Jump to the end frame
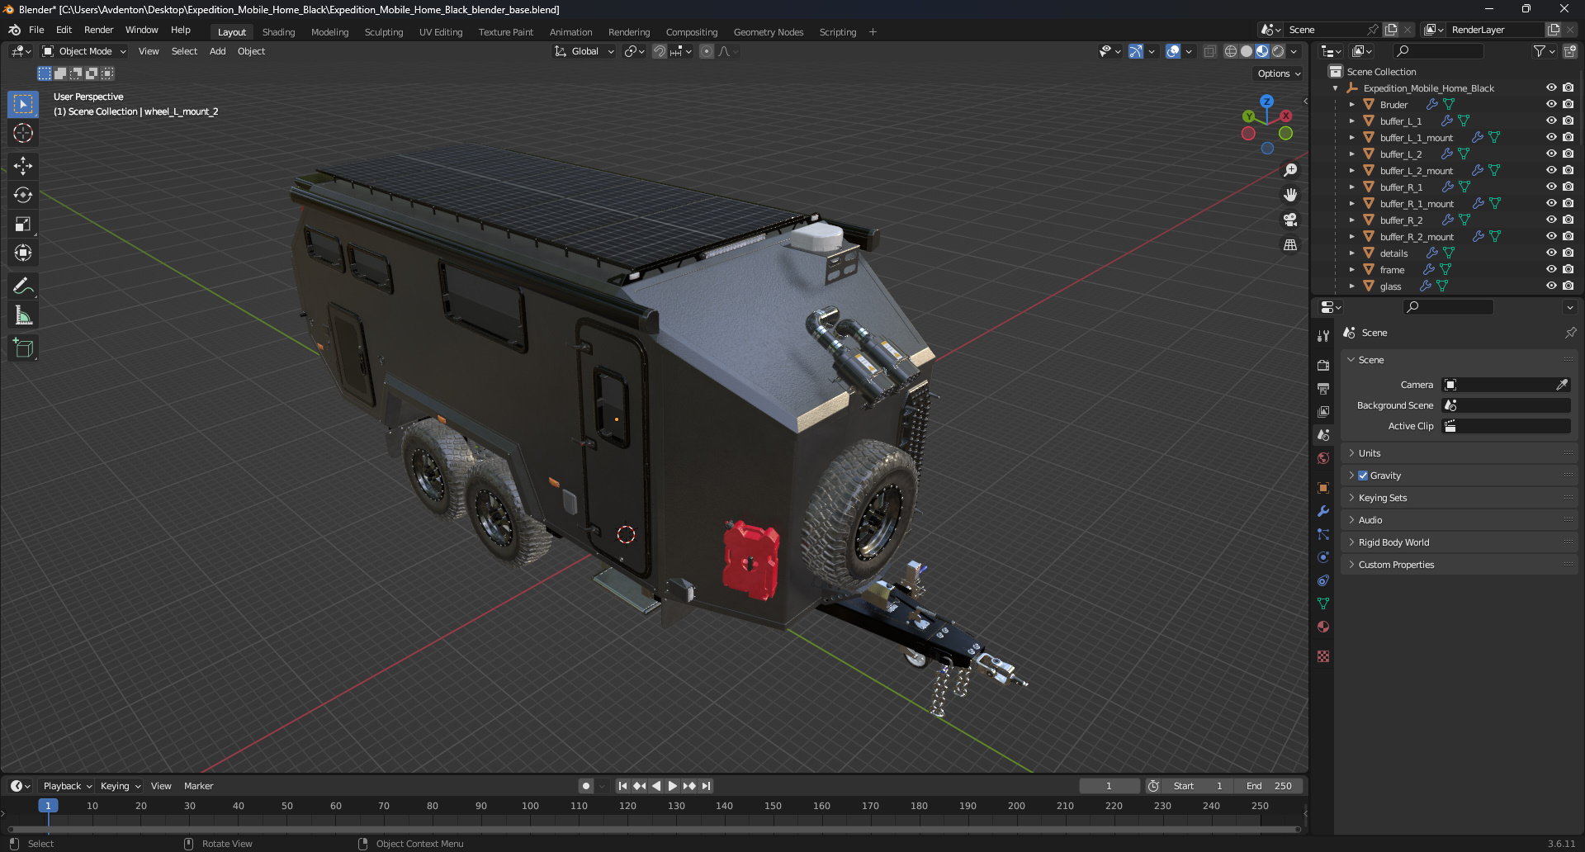The width and height of the screenshot is (1585, 852). pos(706,786)
